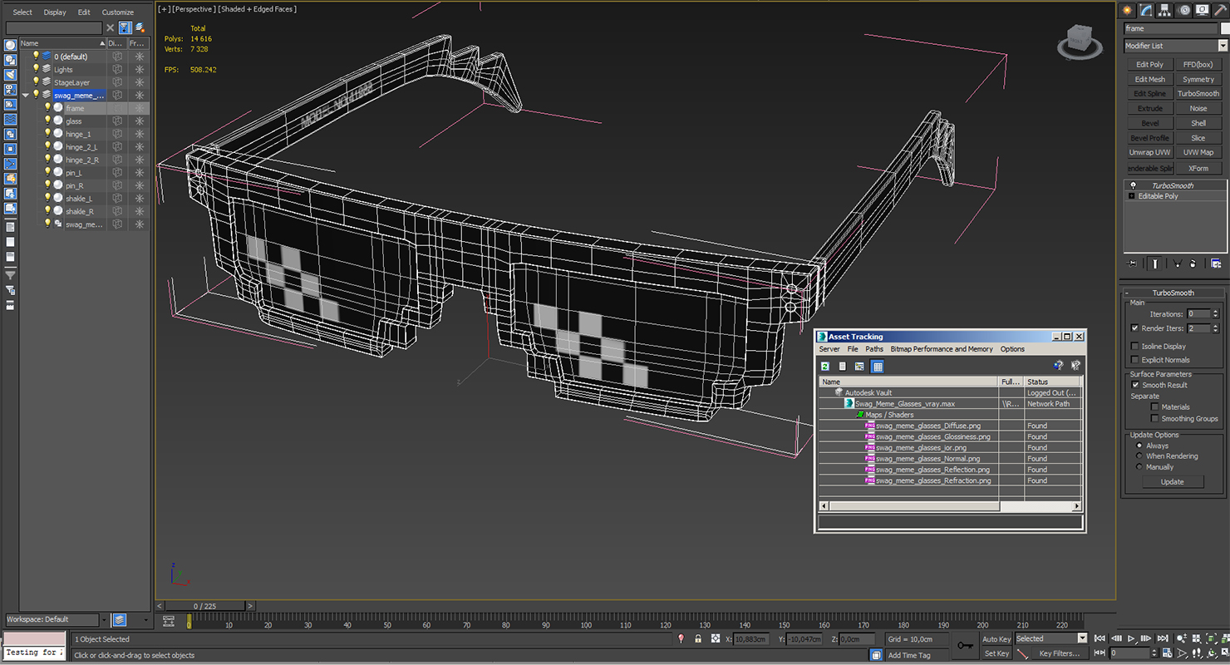Click the frame object color swatch
The width and height of the screenshot is (1230, 665).
[x=1225, y=28]
